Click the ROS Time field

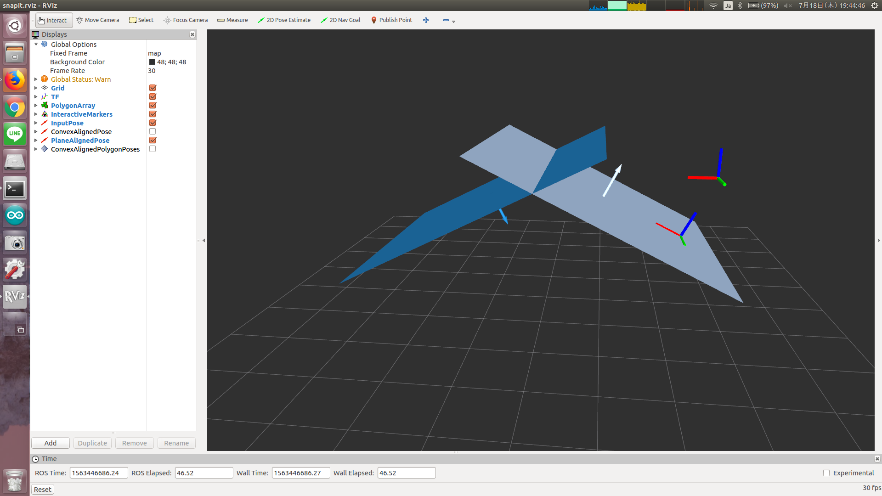click(x=99, y=473)
